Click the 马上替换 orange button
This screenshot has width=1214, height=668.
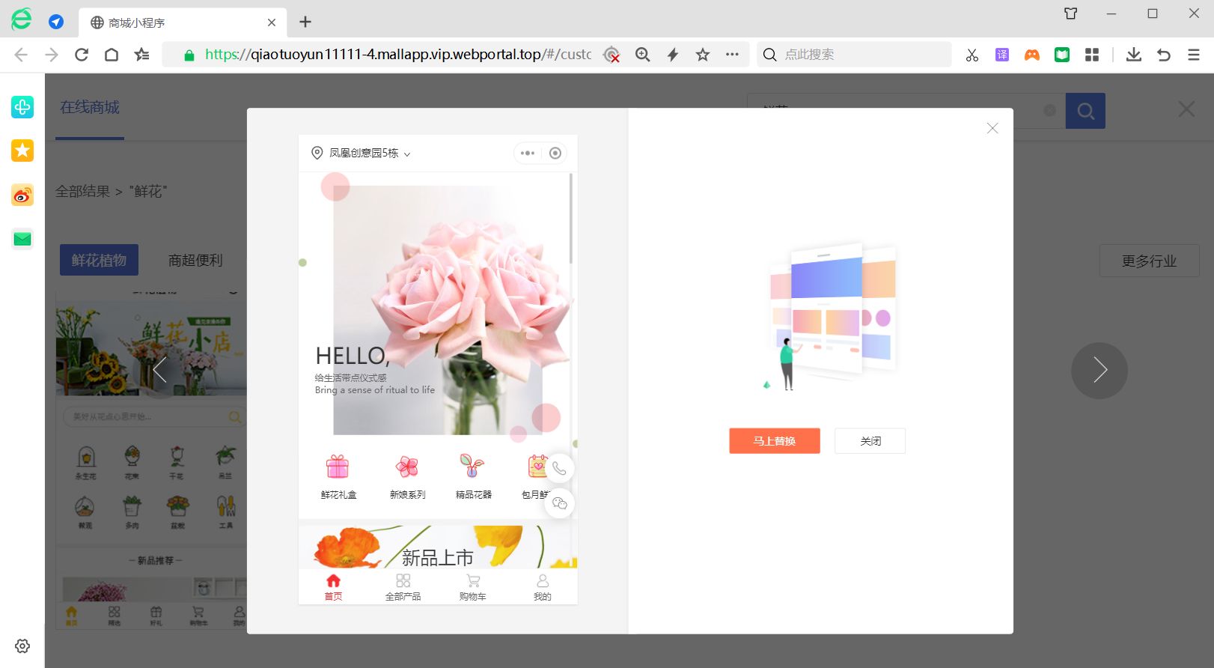point(774,441)
